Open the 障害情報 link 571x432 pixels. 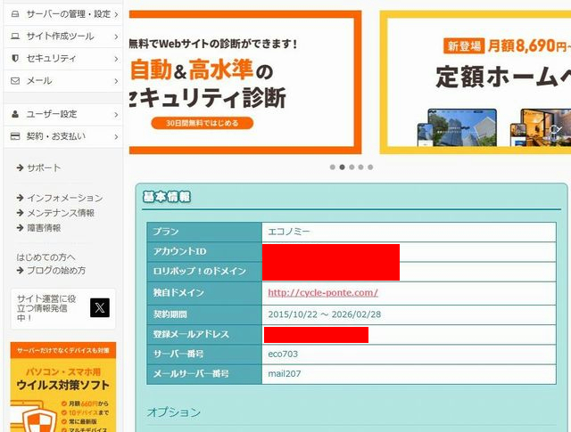[x=44, y=228]
